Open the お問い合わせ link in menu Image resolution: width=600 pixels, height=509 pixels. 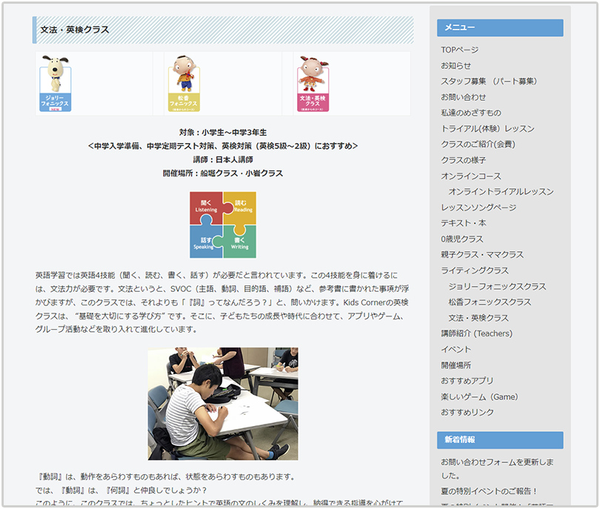(463, 97)
